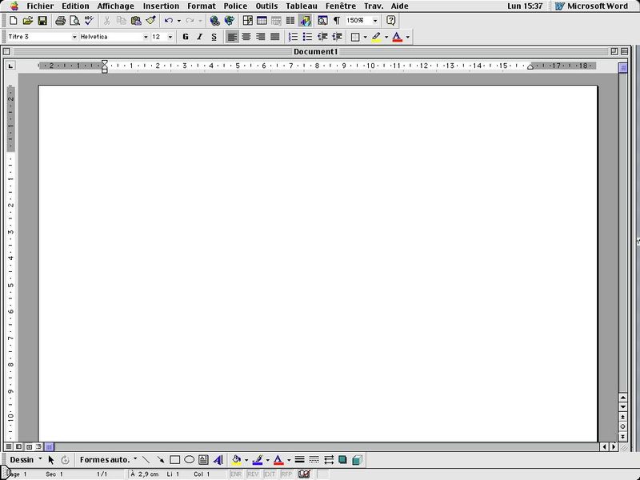
Task: Open the Titre 3 style dropdown
Action: pos(74,37)
